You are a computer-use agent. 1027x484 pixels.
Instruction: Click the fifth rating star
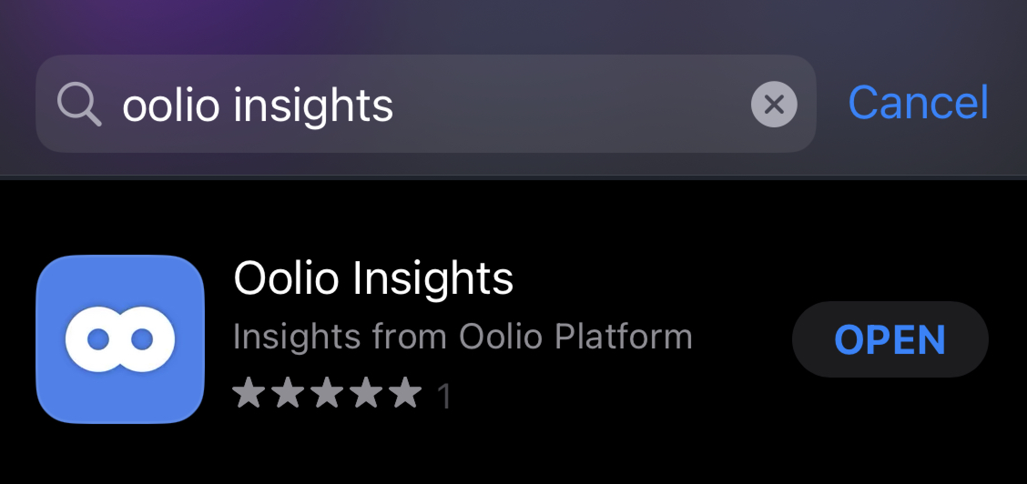[x=405, y=392]
